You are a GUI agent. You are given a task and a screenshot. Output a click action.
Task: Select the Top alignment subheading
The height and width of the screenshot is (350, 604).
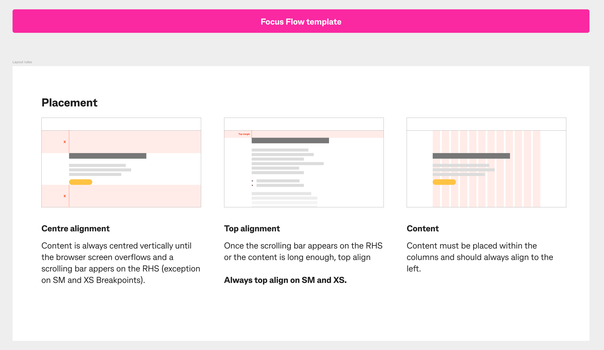[252, 228]
